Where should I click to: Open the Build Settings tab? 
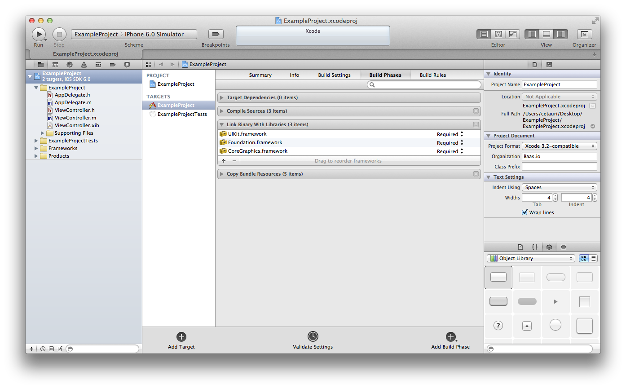coord(335,75)
